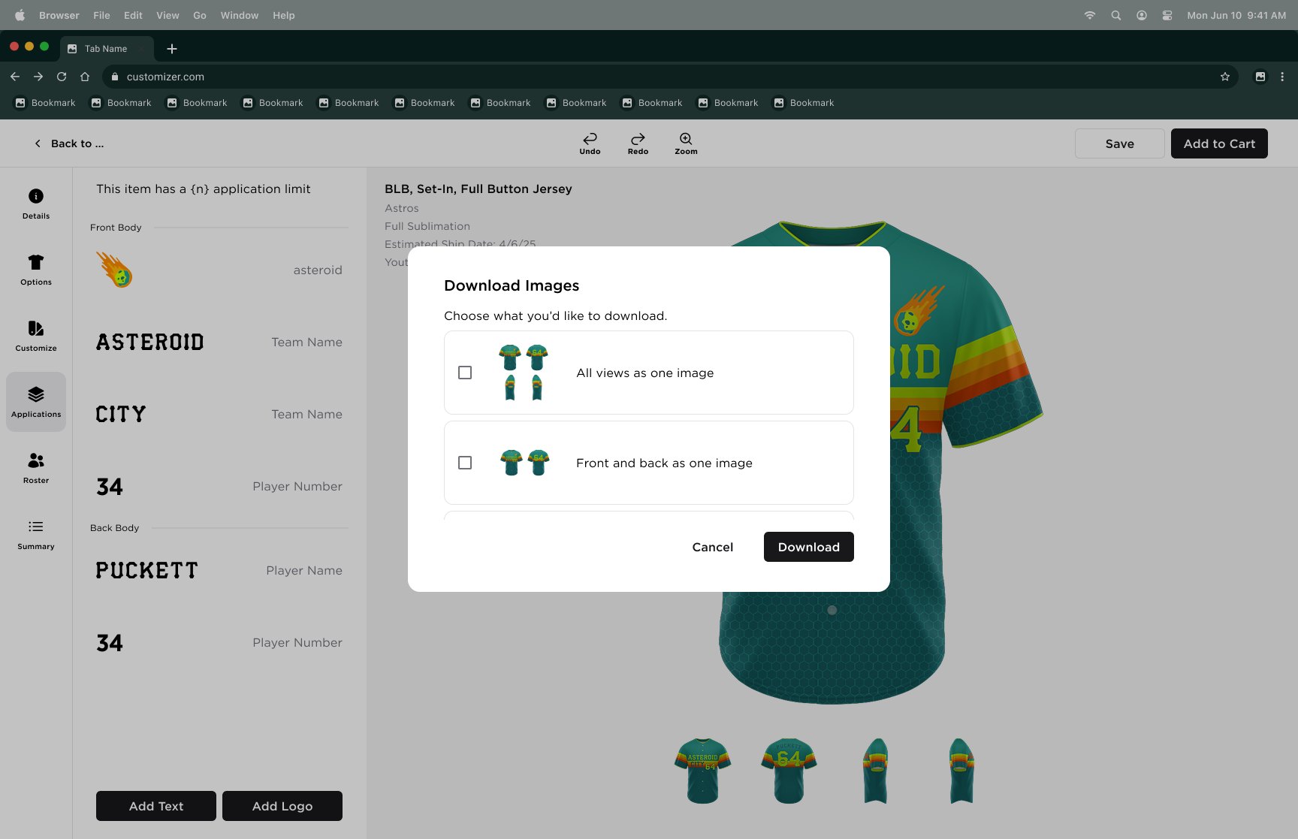Image resolution: width=1298 pixels, height=839 pixels.
Task: Click the Download button
Action: [x=809, y=547]
